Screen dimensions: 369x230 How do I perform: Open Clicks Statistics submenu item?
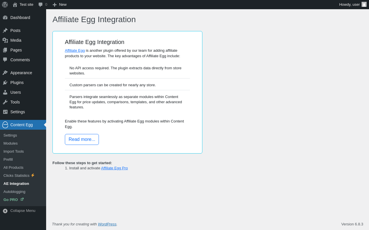point(16,175)
